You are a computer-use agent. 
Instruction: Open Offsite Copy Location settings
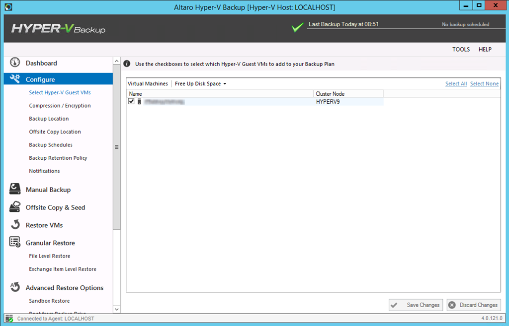pyautogui.click(x=55, y=131)
